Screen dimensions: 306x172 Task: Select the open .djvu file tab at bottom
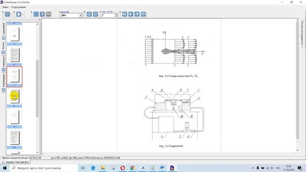tap(16, 162)
